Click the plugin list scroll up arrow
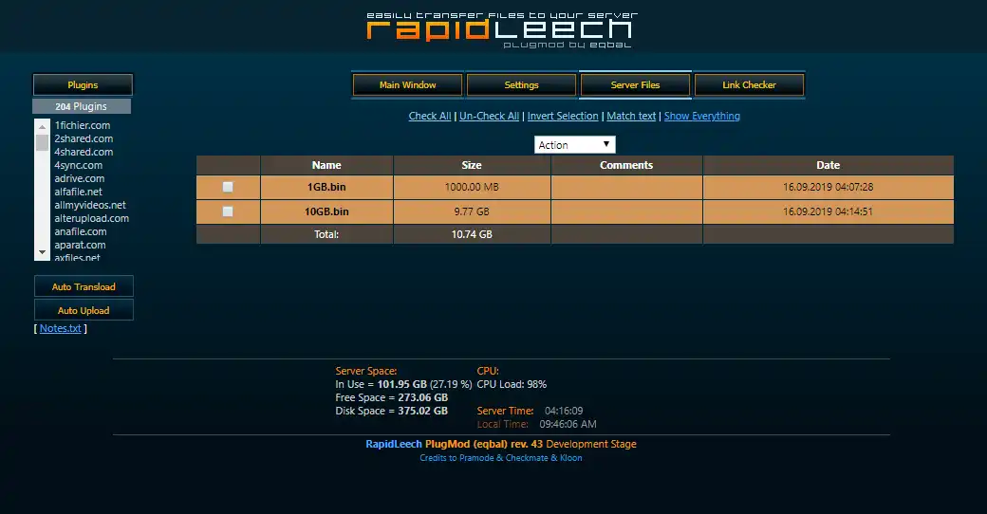Viewport: 987px width, 514px height. point(42,126)
